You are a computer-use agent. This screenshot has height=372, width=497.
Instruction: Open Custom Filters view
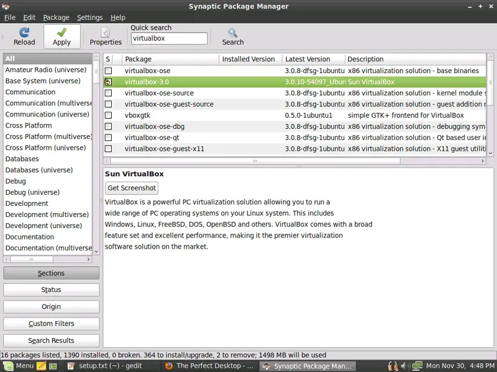click(x=51, y=324)
